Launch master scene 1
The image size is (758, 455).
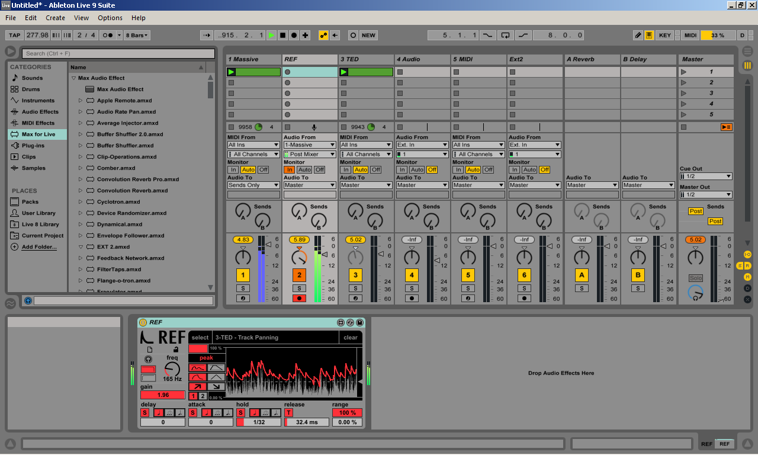[684, 72]
